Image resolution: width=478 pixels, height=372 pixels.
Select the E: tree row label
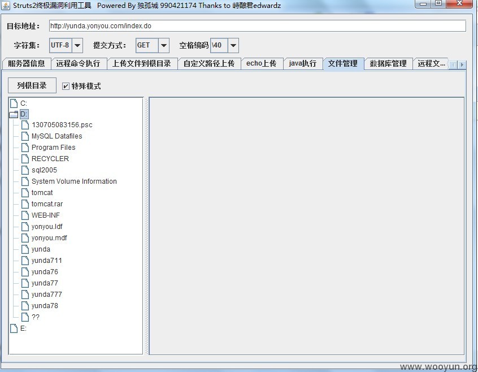point(24,328)
